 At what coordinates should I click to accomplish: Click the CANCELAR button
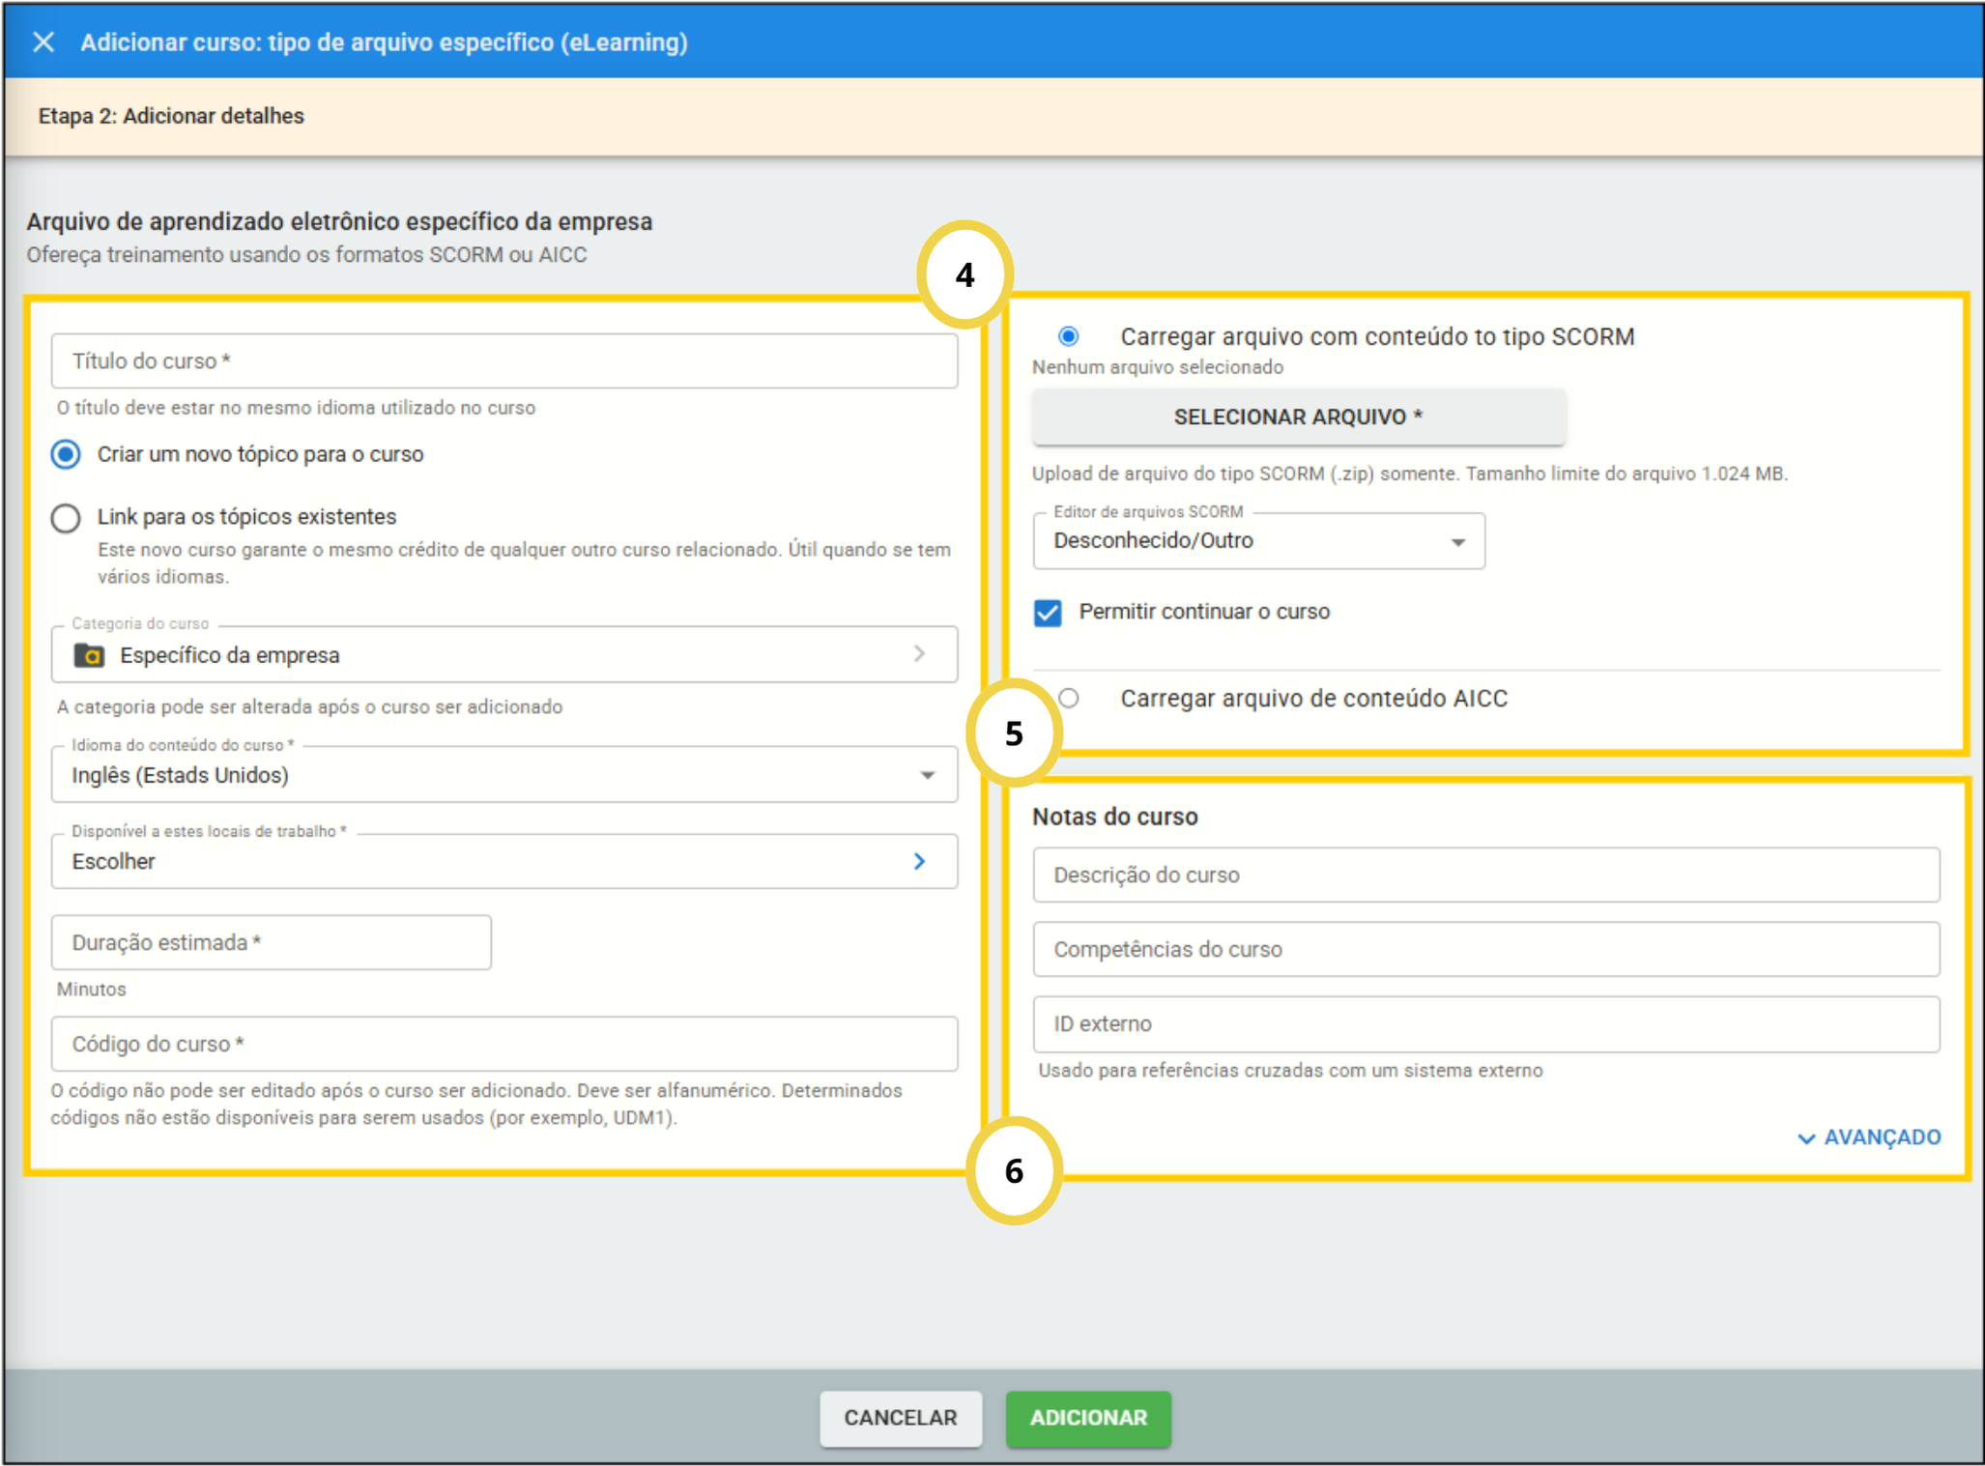pos(900,1418)
